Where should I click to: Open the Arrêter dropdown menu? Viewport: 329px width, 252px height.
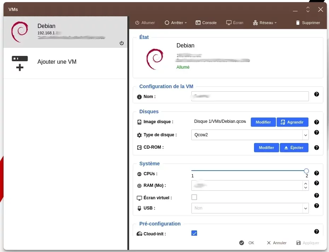175,23
